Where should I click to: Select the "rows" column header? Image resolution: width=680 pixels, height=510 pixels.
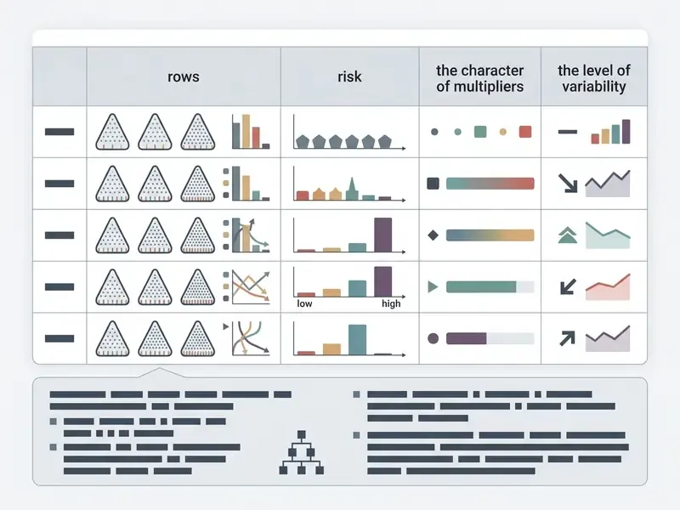pos(184,76)
